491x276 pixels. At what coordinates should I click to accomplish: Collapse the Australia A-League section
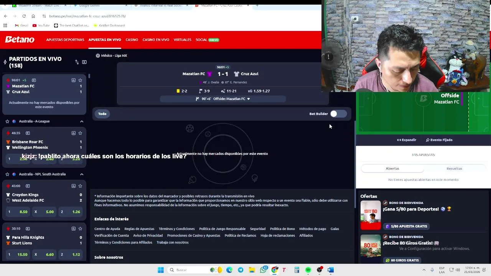(81, 121)
